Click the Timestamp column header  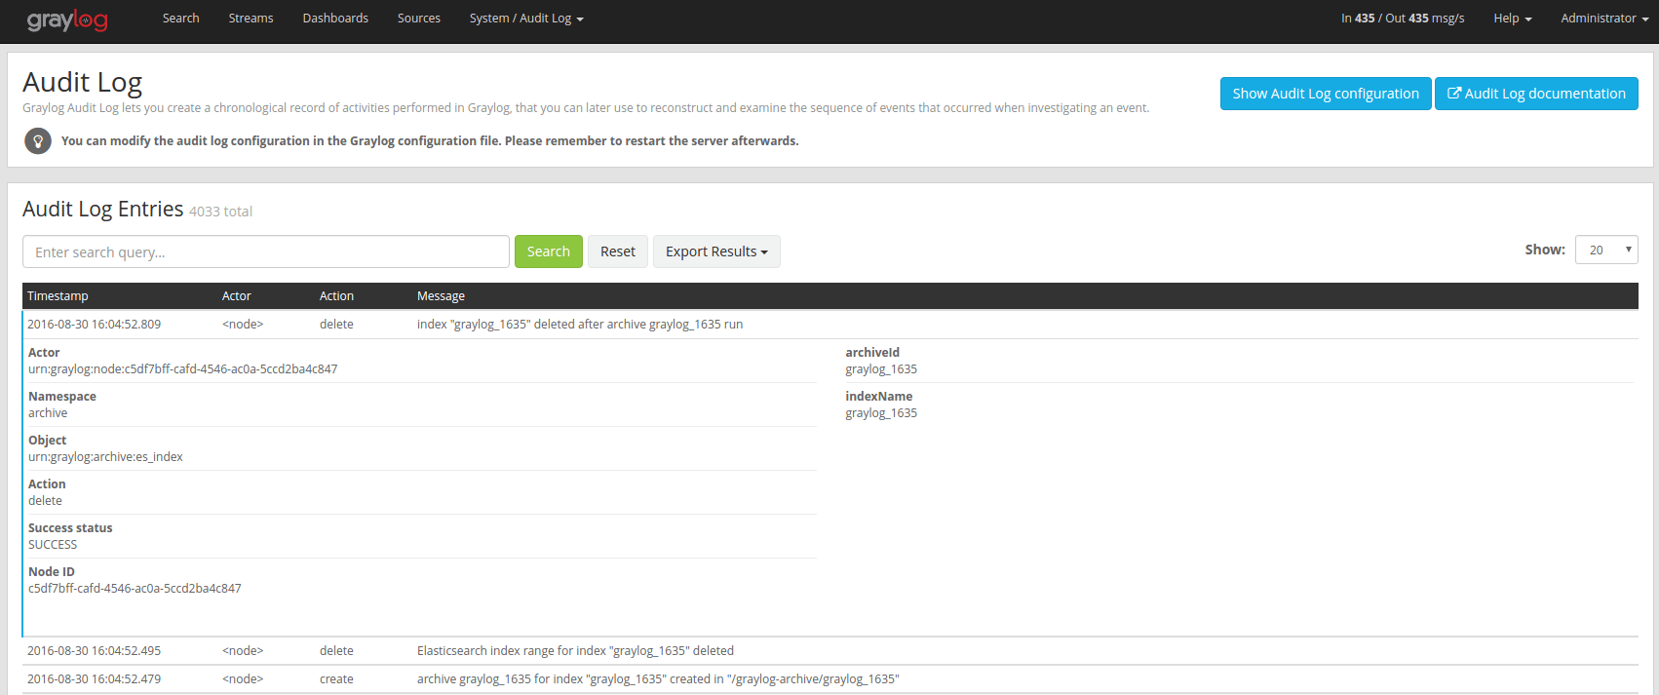tap(58, 296)
